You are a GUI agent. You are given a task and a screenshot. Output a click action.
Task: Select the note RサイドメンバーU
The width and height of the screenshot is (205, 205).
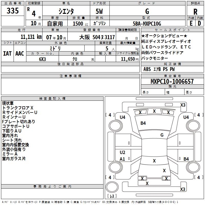point(20,112)
